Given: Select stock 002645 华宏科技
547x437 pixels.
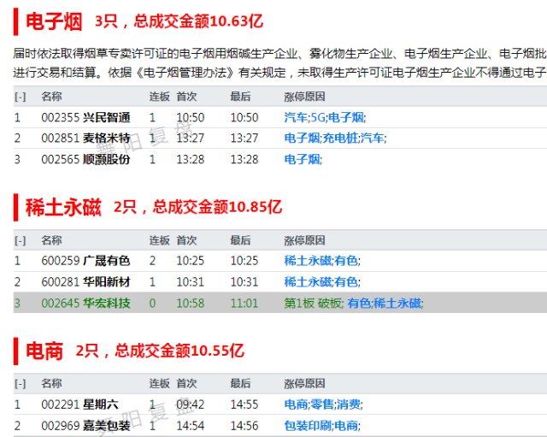Looking at the screenshot, I should [85, 303].
